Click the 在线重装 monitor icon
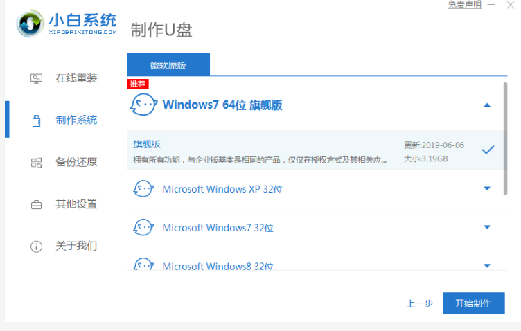 (x=37, y=78)
